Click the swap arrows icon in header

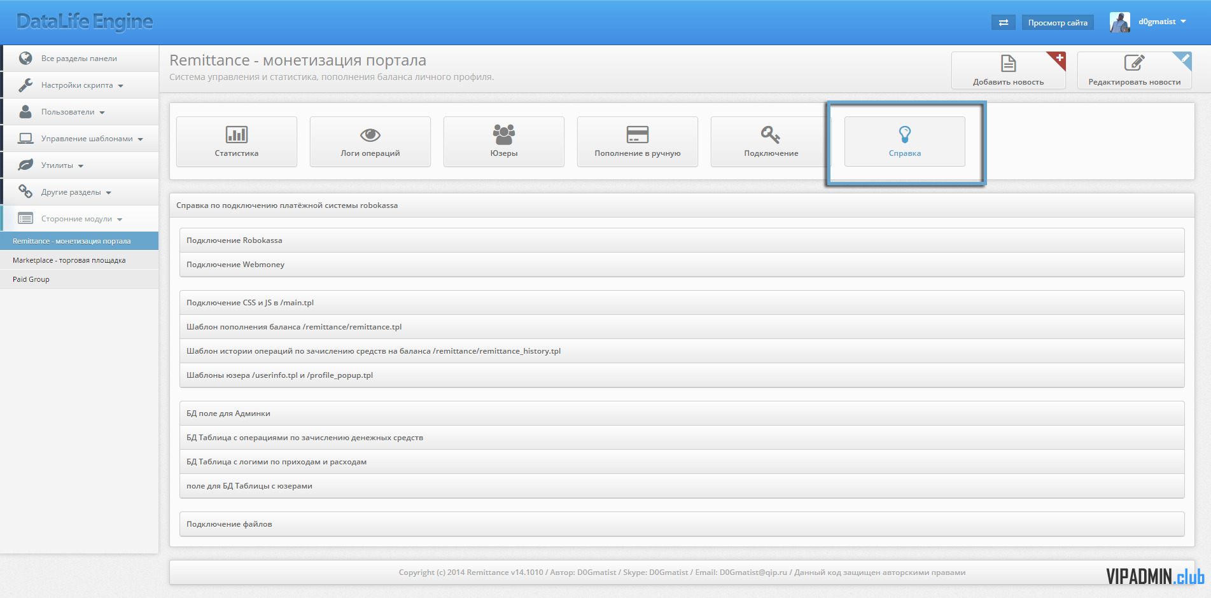click(1004, 22)
